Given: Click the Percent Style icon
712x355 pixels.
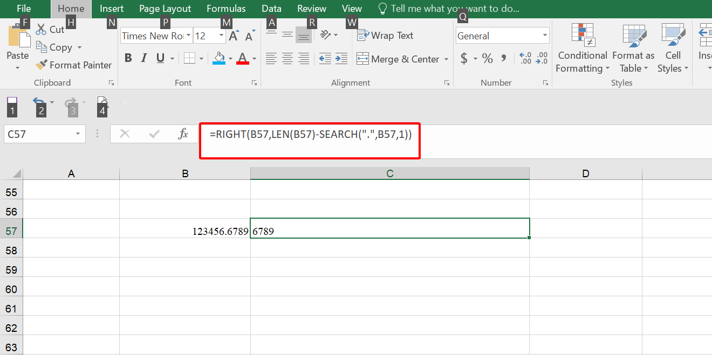Looking at the screenshot, I should tap(487, 59).
